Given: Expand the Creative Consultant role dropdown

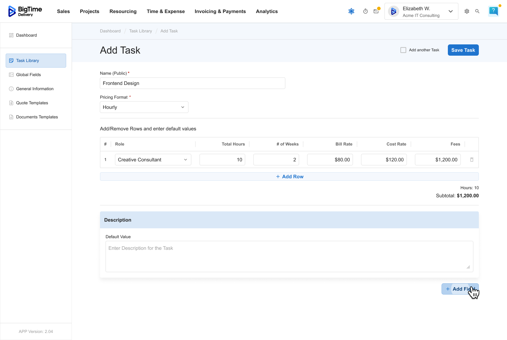Looking at the screenshot, I should (153, 160).
